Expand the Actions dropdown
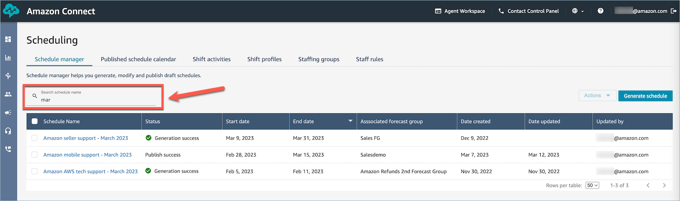Viewport: 680px width, 201px height. pos(597,96)
